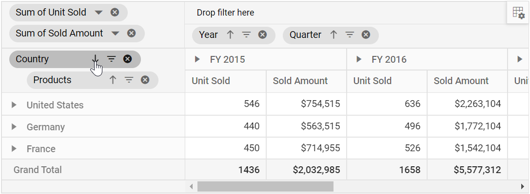Click the horizontal scrollbar thumb
Image resolution: width=530 pixels, height=194 pixels.
click(265, 187)
